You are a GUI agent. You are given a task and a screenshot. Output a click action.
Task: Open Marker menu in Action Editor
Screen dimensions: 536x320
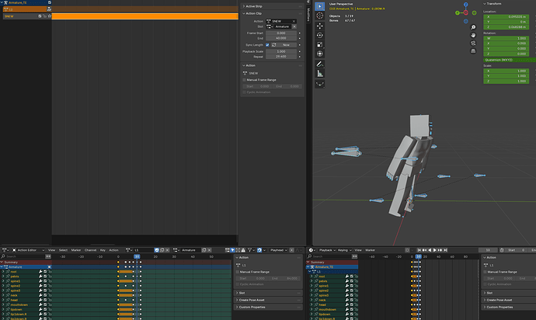click(x=76, y=250)
